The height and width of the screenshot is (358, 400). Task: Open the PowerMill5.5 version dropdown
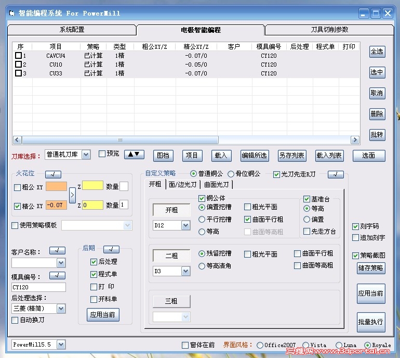click(61, 344)
